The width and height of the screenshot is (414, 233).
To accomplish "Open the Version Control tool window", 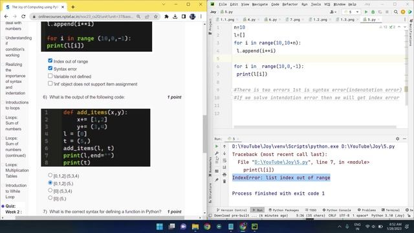I will (x=232, y=210).
